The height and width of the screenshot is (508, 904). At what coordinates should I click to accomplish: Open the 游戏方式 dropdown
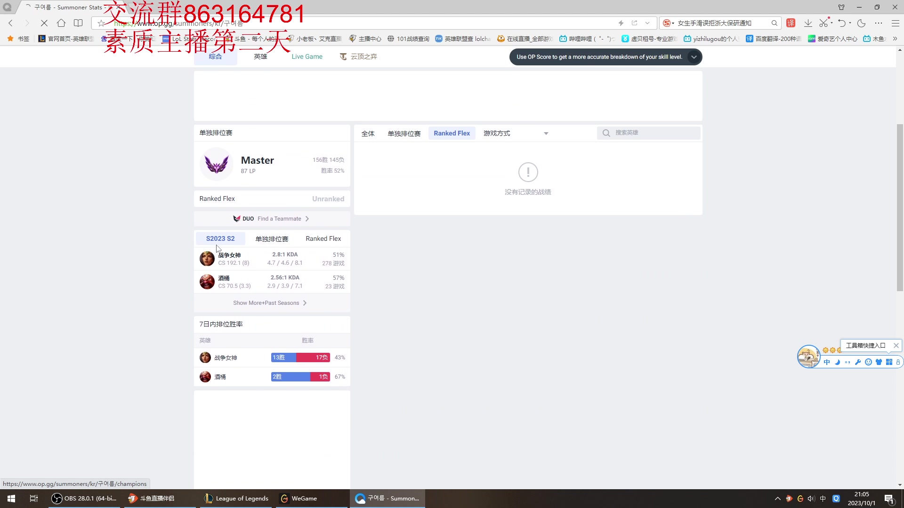516,134
